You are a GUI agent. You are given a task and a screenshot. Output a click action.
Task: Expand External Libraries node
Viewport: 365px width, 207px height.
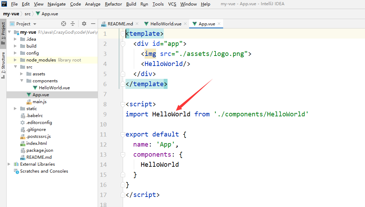tap(9, 164)
